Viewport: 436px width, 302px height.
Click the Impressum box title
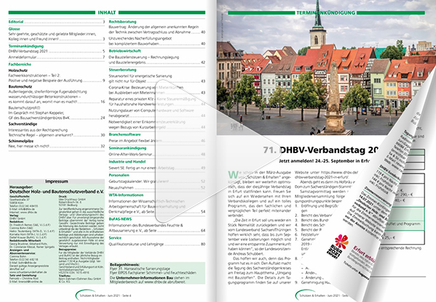(x=57, y=181)
